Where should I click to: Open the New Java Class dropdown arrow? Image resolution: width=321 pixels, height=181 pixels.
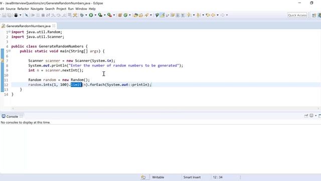click(x=130, y=15)
